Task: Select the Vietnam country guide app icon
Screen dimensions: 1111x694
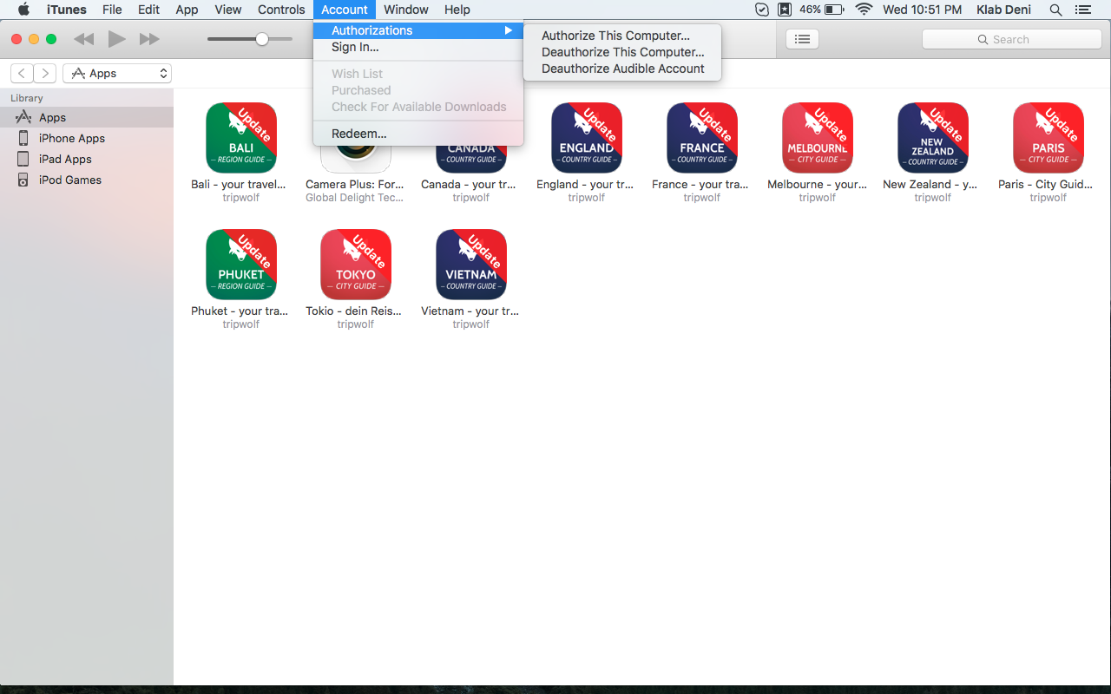Action: tap(470, 265)
